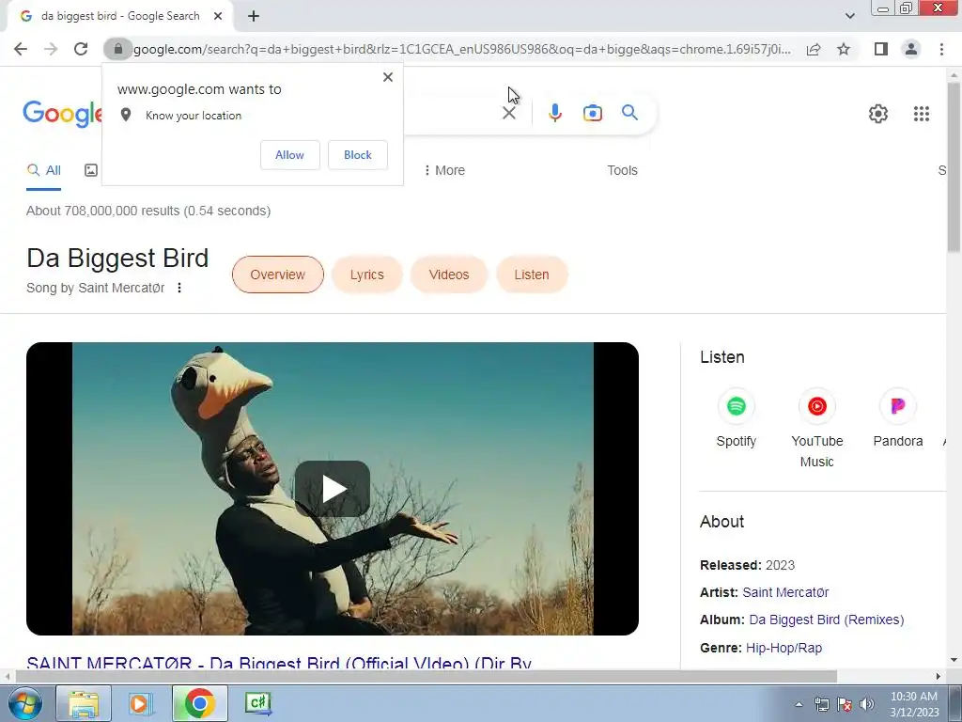Open the Chrome three-dot menu
This screenshot has width=962, height=722.
click(x=941, y=49)
